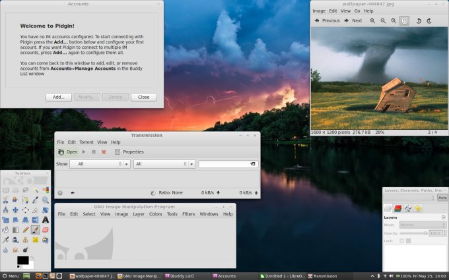Image resolution: width=449 pixels, height=280 pixels.
Task: Open the Filters menu in GIMP
Action: click(189, 214)
